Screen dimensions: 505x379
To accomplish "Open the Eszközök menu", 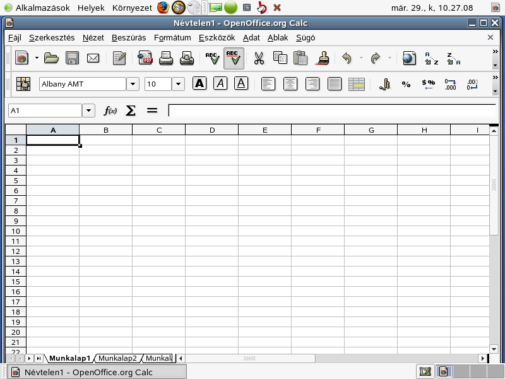I will coord(217,38).
